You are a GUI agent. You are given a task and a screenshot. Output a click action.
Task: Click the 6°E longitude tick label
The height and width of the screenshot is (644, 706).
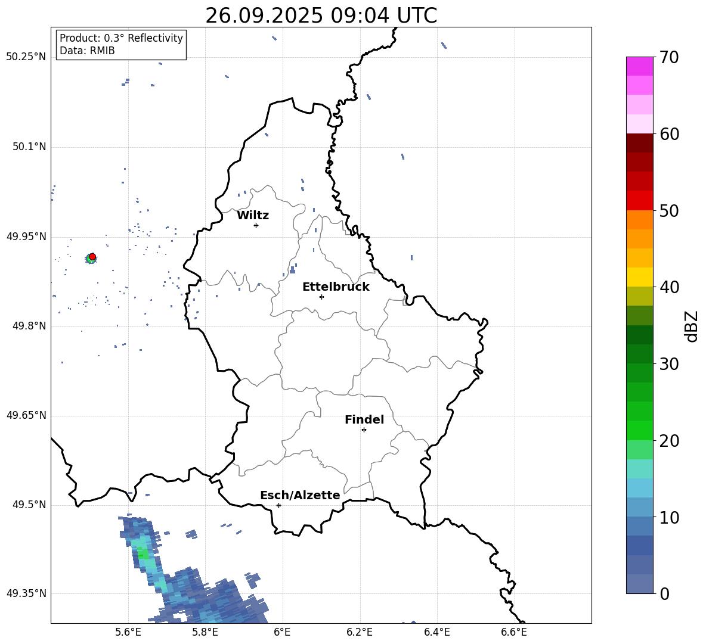point(282,632)
